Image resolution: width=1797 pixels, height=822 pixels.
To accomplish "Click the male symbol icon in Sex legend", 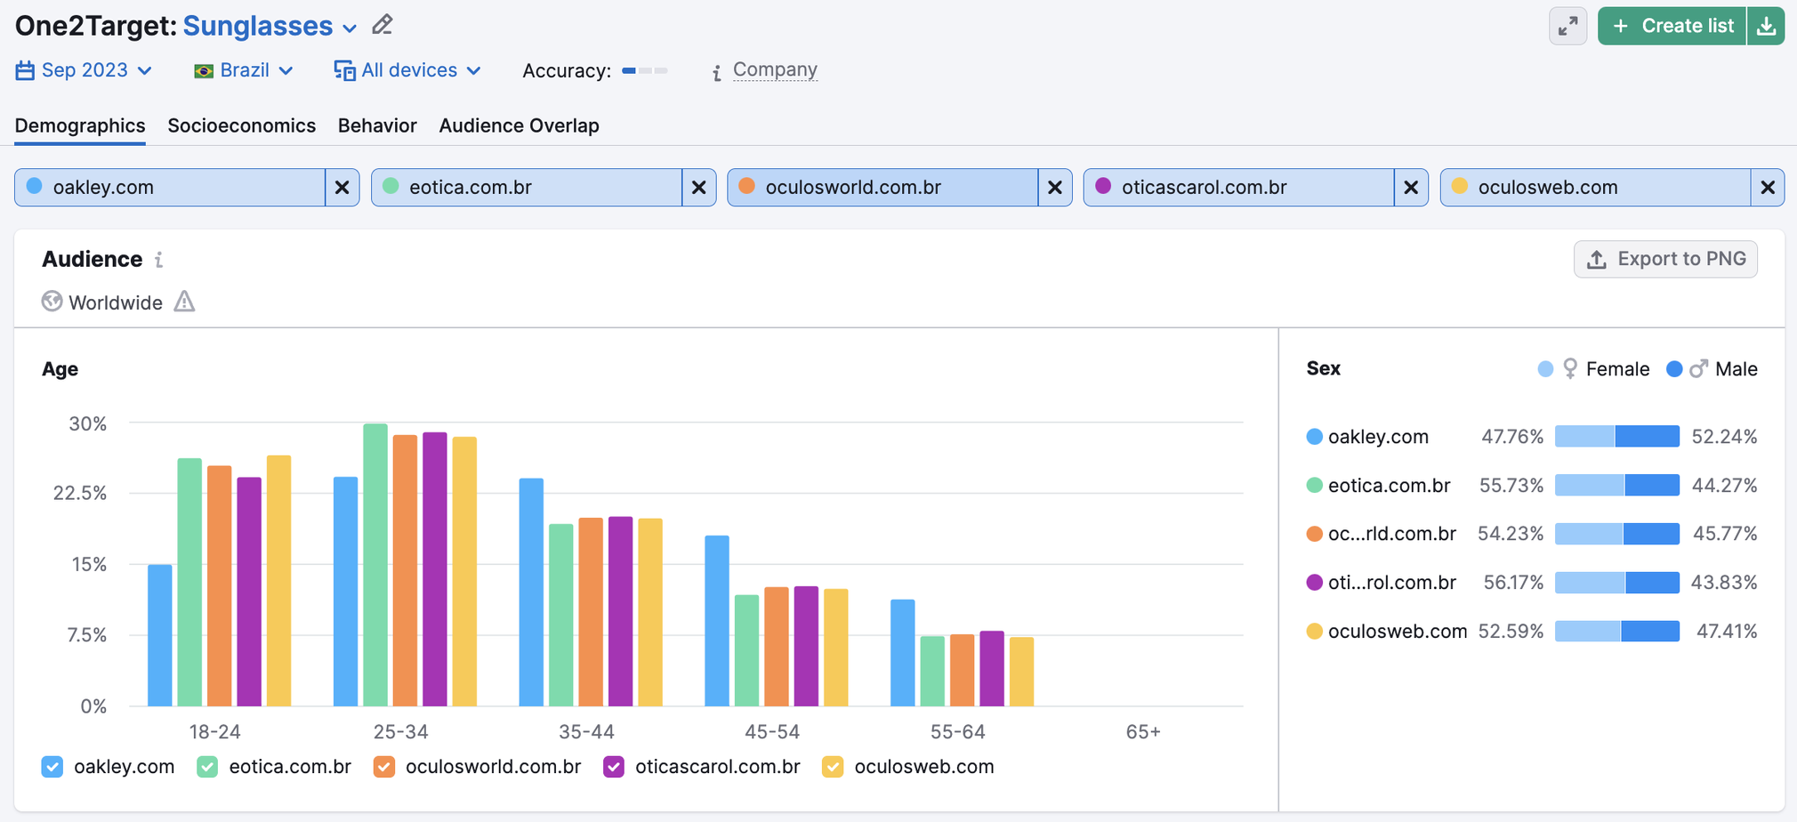I will [1698, 368].
